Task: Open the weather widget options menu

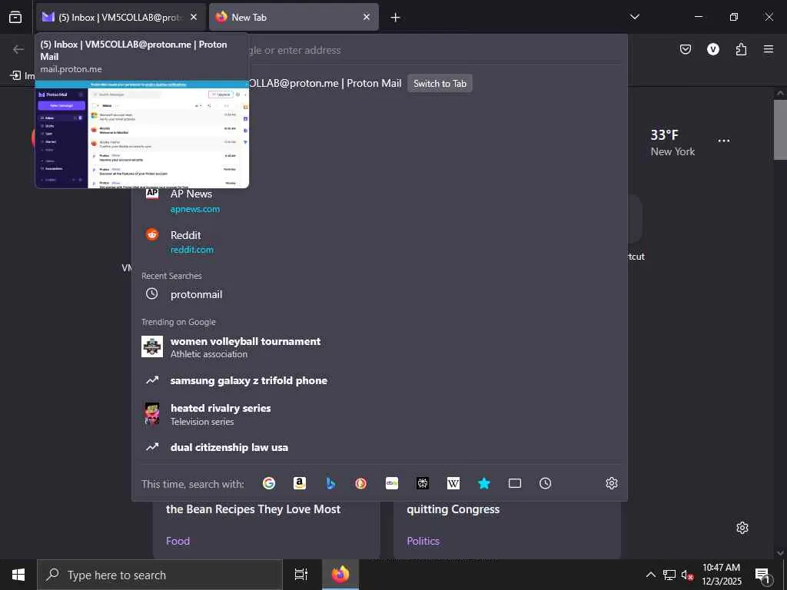Action: [x=724, y=141]
